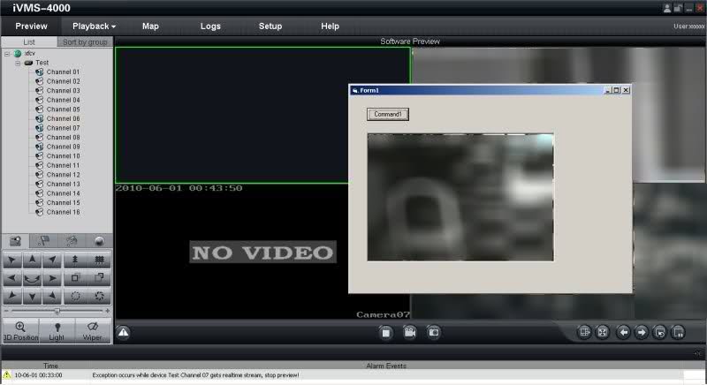The height and width of the screenshot is (385, 707).
Task: Select Channel 14 in tree
Action: click(63, 193)
